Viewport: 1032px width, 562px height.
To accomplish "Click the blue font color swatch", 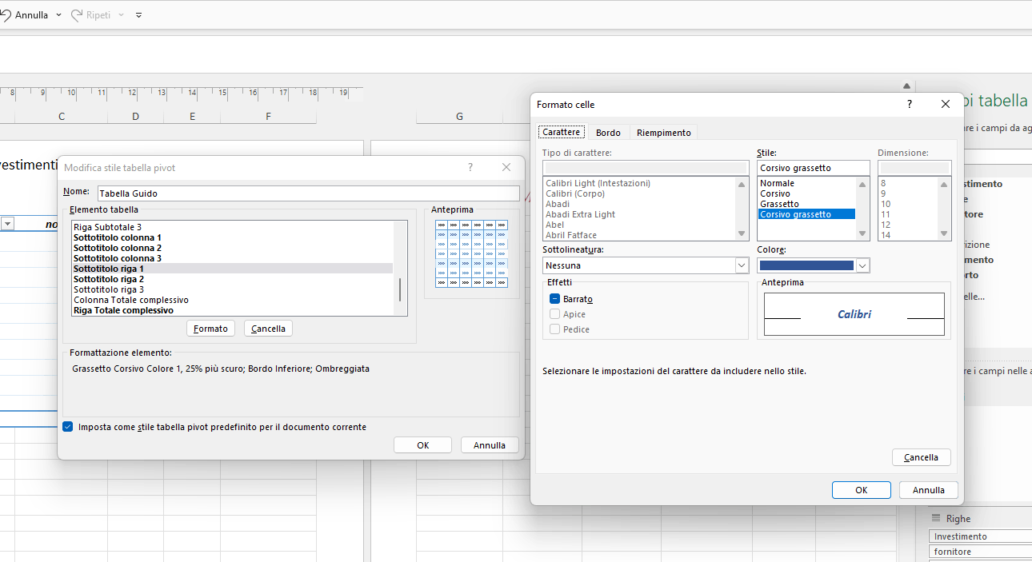I will tap(806, 265).
